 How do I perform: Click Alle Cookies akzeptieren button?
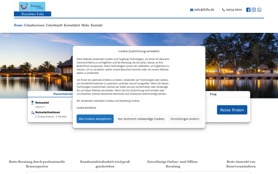coord(95,119)
